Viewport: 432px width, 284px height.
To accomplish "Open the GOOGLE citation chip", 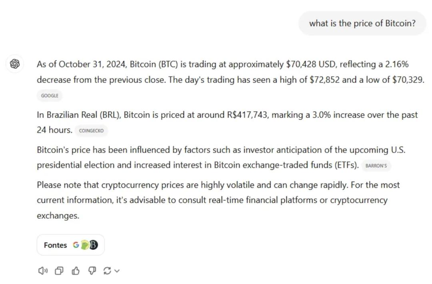I will pos(50,96).
